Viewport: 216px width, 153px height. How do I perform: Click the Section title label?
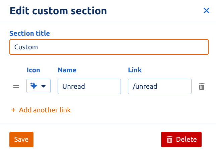point(29,33)
